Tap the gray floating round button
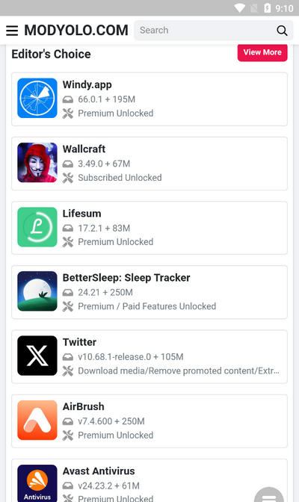Image resolution: width=299 pixels, height=502 pixels. pyautogui.click(x=269, y=495)
